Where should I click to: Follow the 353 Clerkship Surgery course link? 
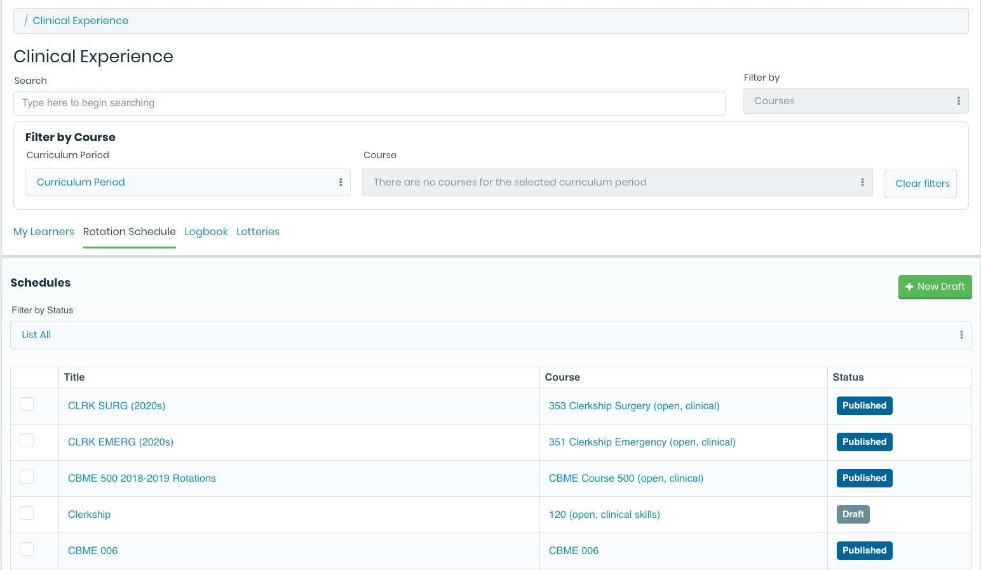click(x=633, y=406)
